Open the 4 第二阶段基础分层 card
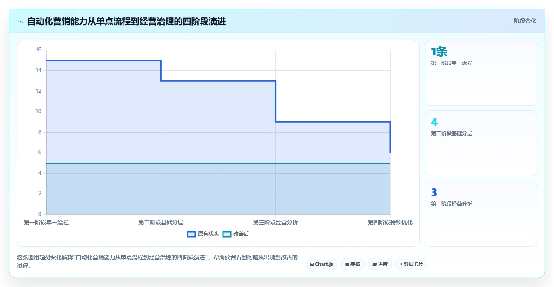The width and height of the screenshot is (554, 287). click(481, 143)
